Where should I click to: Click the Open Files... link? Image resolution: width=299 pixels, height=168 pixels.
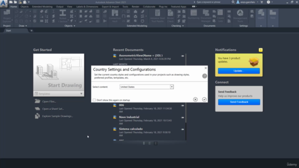tap(49, 102)
